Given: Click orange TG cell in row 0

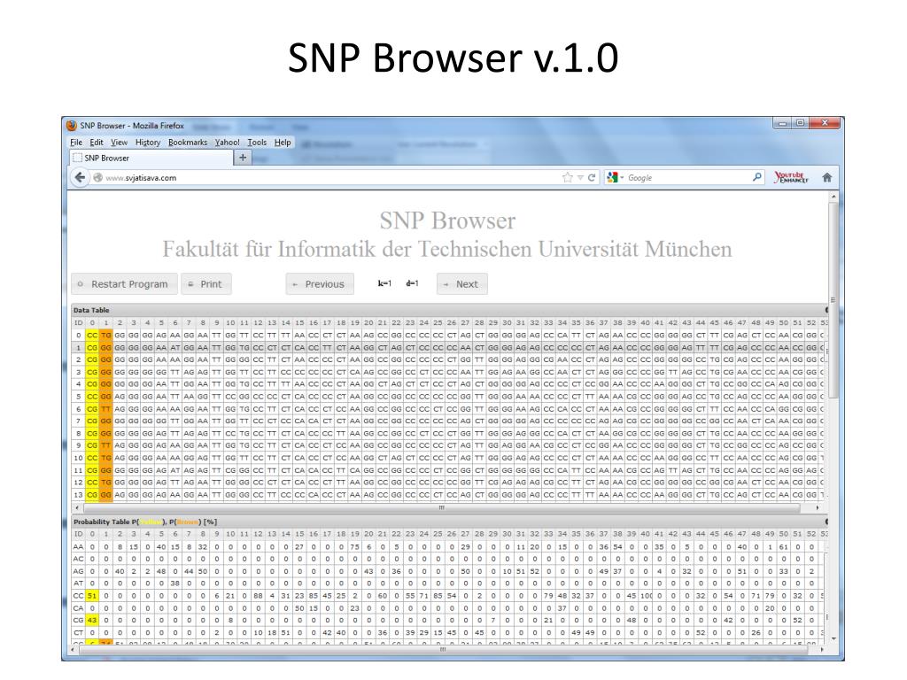Looking at the screenshot, I should click(x=106, y=335).
